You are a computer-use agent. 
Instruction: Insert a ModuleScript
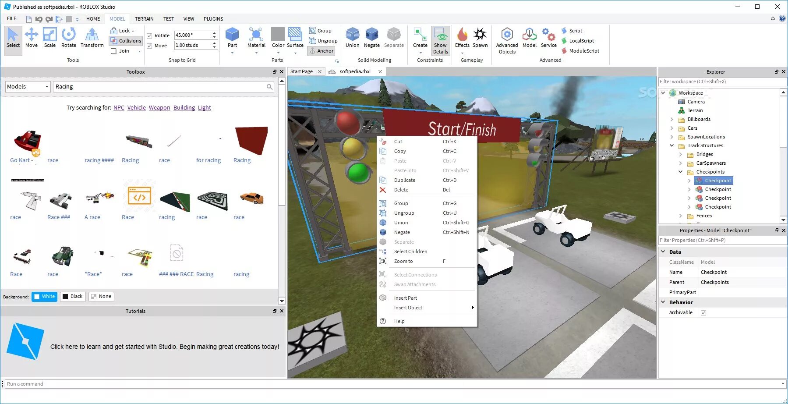pos(580,51)
